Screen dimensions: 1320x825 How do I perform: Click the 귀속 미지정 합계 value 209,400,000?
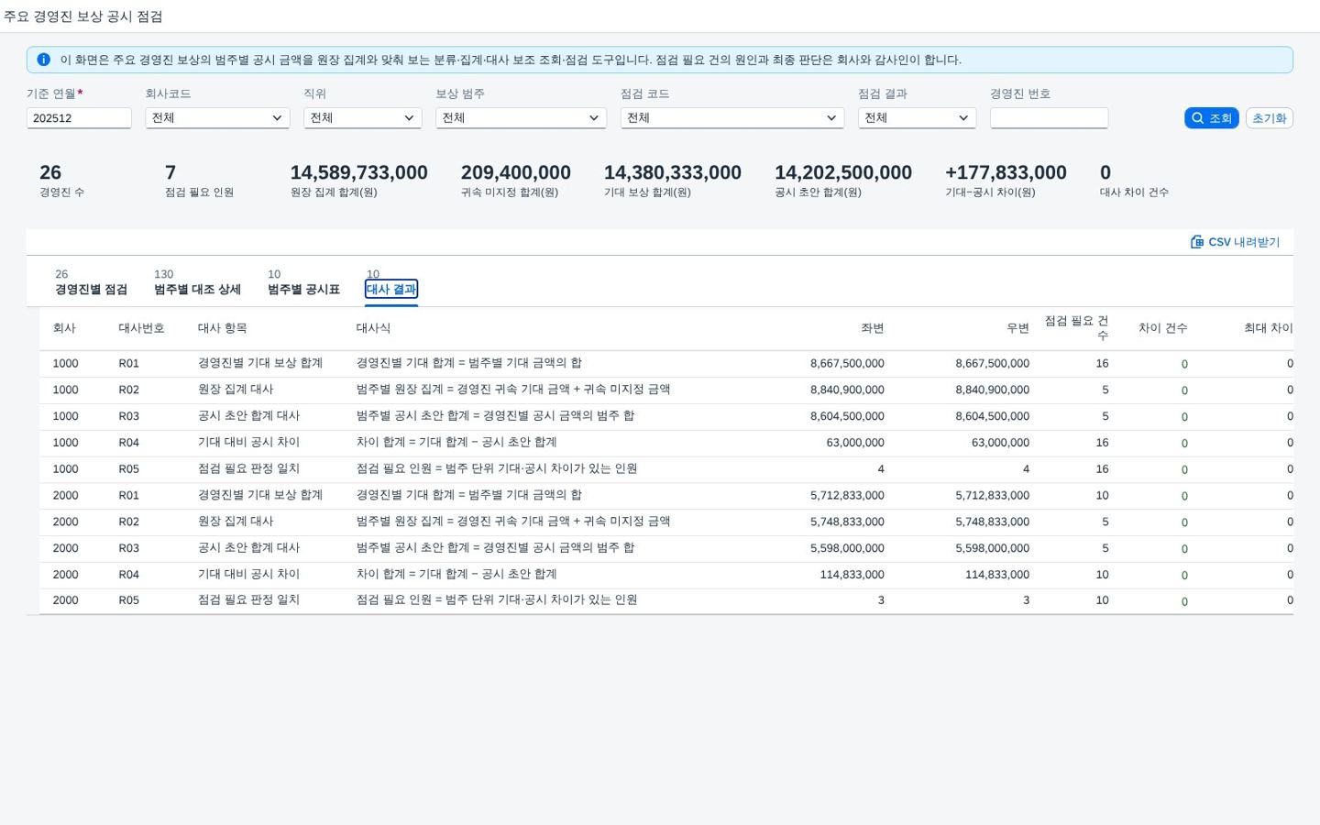tap(516, 172)
